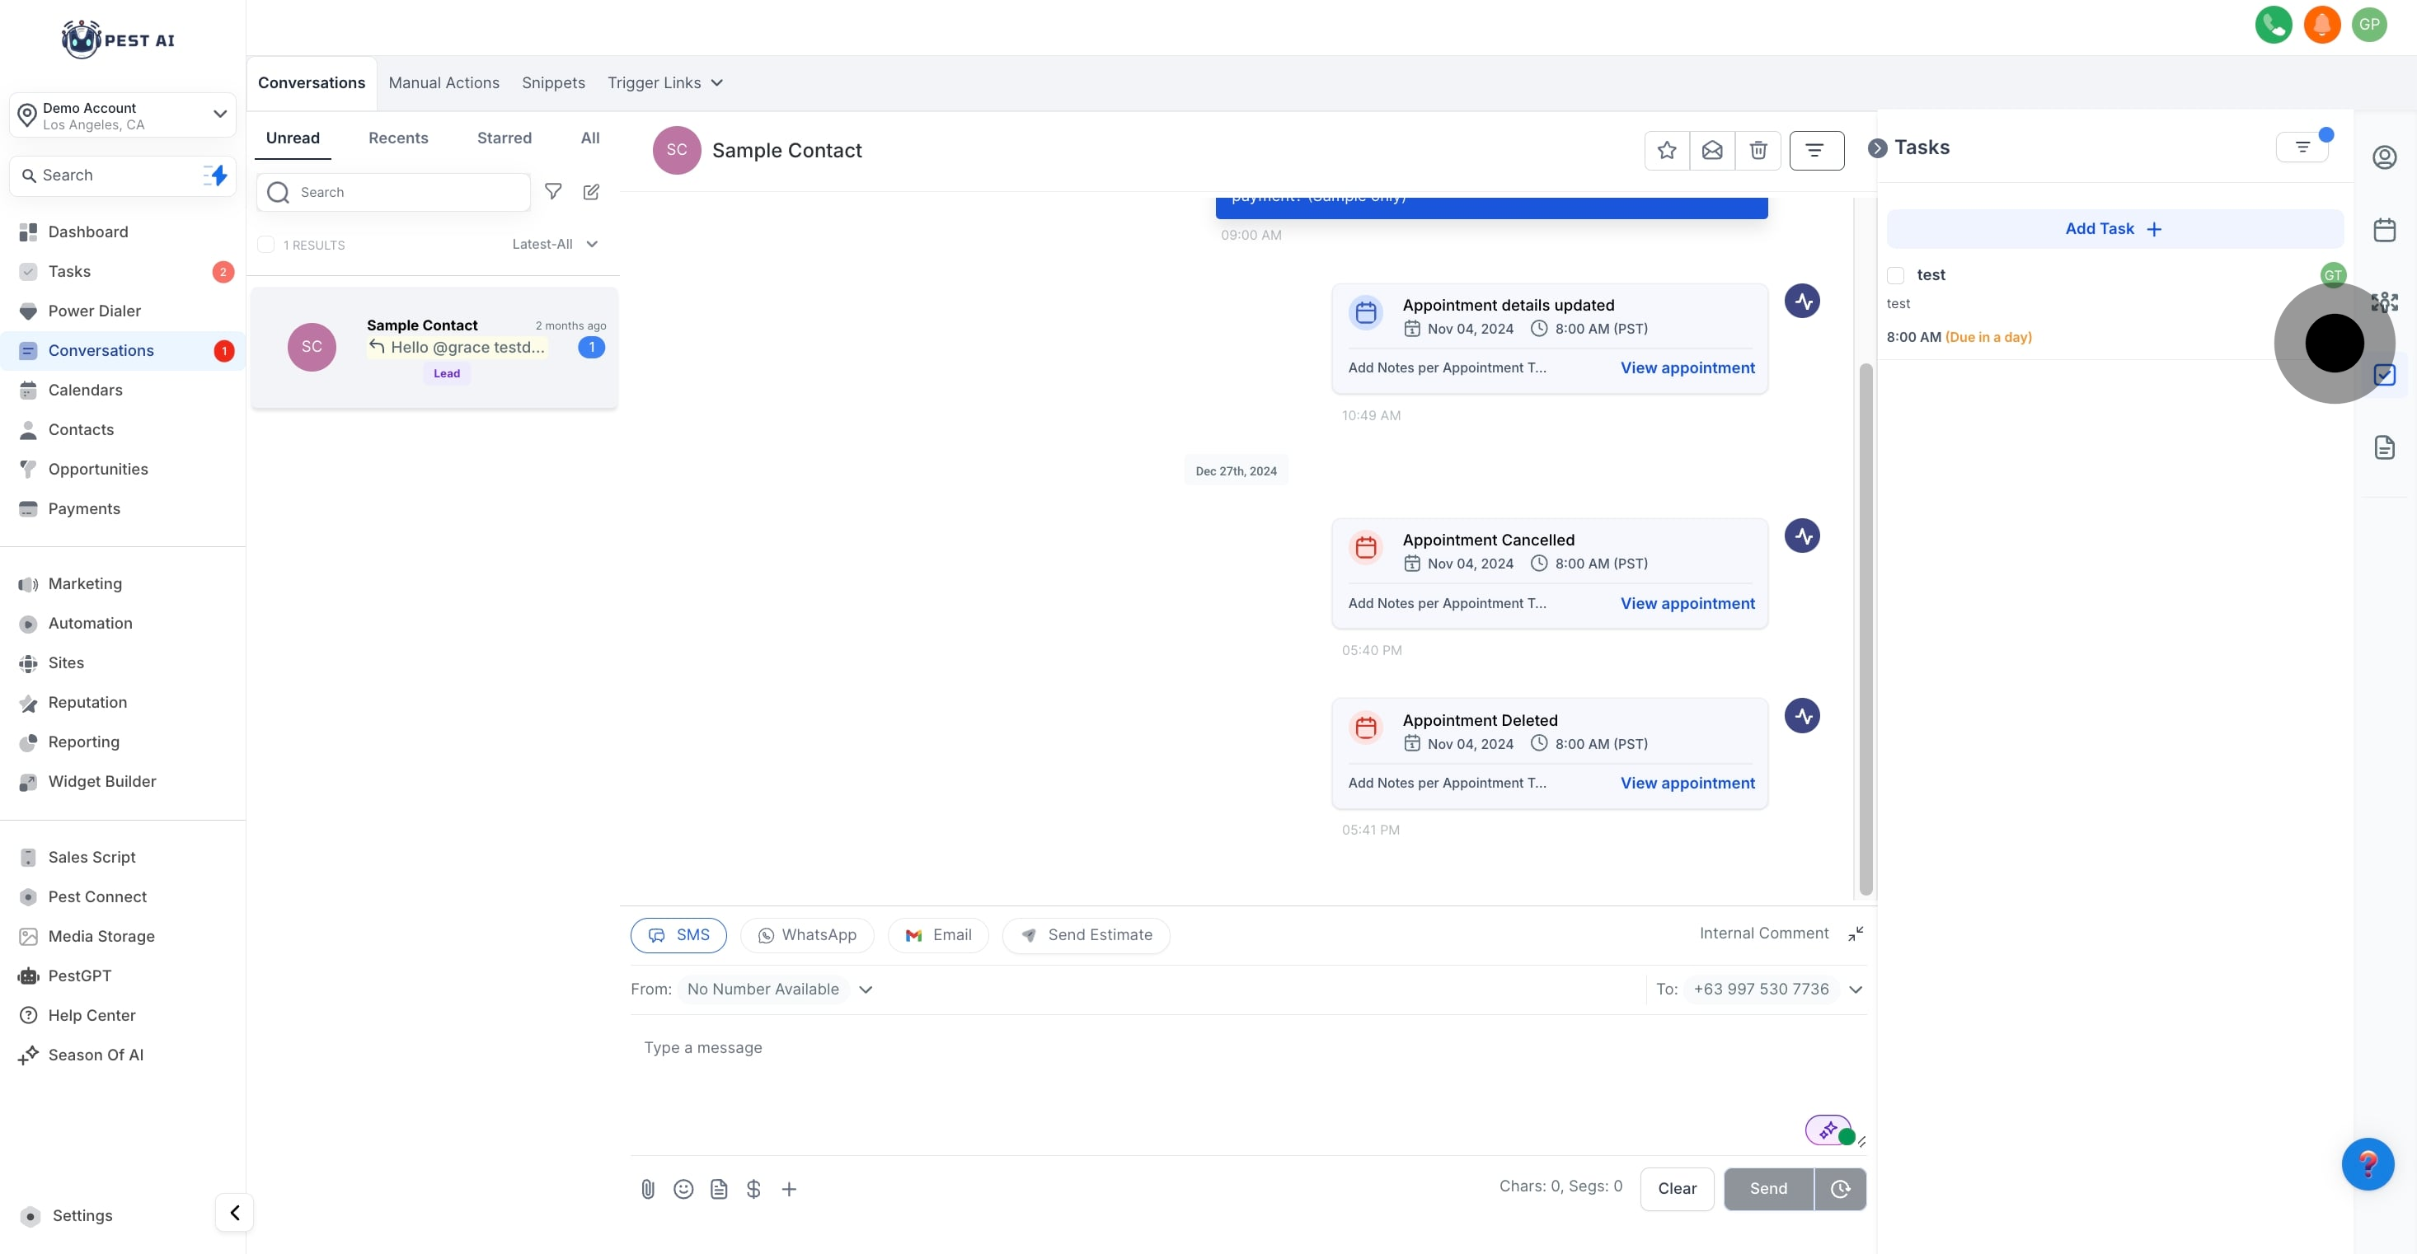Expand the Demo Account location selector
Viewport: 2417px width, 1254px height.
tap(122, 115)
